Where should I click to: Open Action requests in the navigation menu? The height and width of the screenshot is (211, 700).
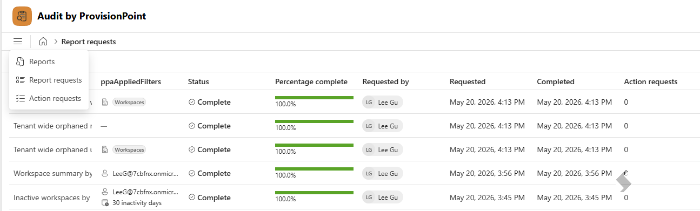tap(49, 98)
